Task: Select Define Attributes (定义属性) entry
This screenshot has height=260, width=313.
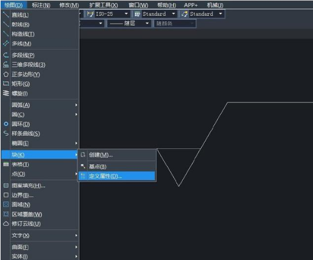Action: [117, 176]
